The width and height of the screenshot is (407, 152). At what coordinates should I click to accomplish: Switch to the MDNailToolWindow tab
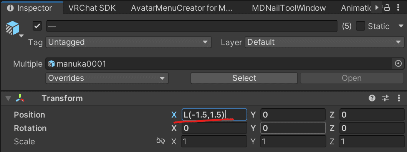(x=289, y=8)
